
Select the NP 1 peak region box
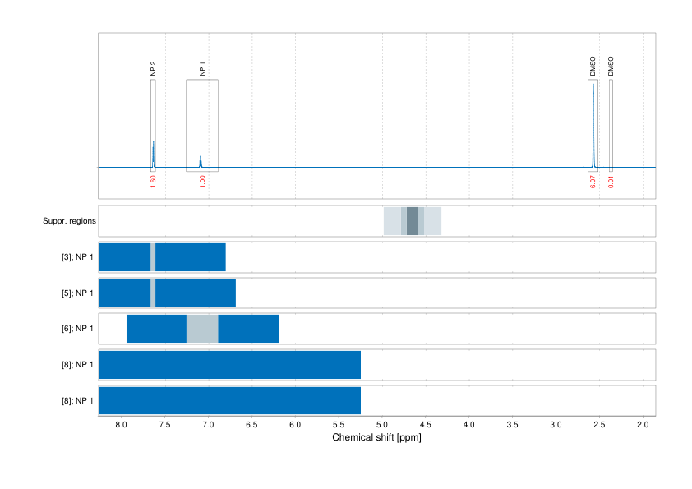pos(201,123)
